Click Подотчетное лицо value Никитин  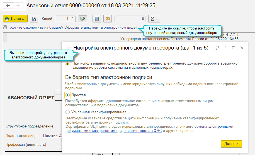(x=52, y=135)
